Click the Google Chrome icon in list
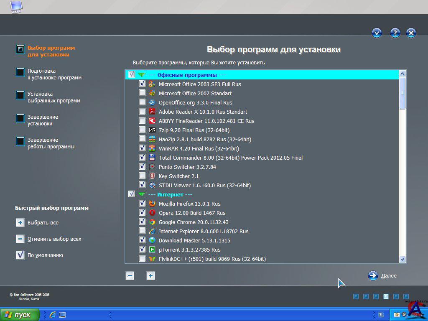Screen dimensions: 428x321 point(152,222)
